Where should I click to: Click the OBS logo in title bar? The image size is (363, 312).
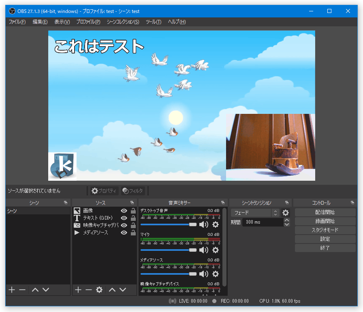point(12,11)
